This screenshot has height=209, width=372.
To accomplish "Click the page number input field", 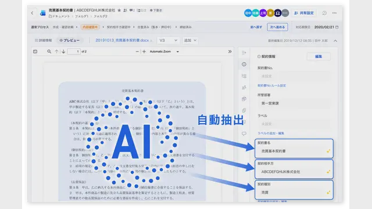I will pyautogui.click(x=74, y=52).
